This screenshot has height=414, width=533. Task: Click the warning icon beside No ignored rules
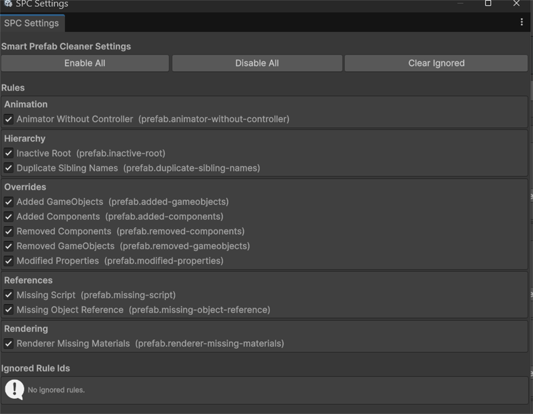point(14,390)
